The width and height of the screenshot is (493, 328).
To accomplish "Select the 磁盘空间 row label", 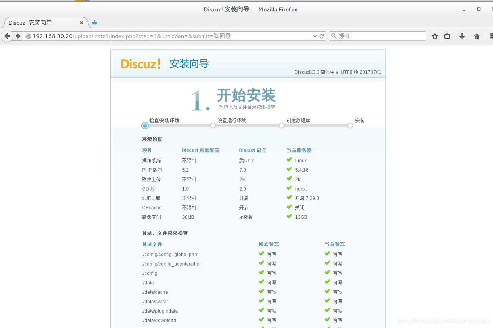I will coord(152,217).
